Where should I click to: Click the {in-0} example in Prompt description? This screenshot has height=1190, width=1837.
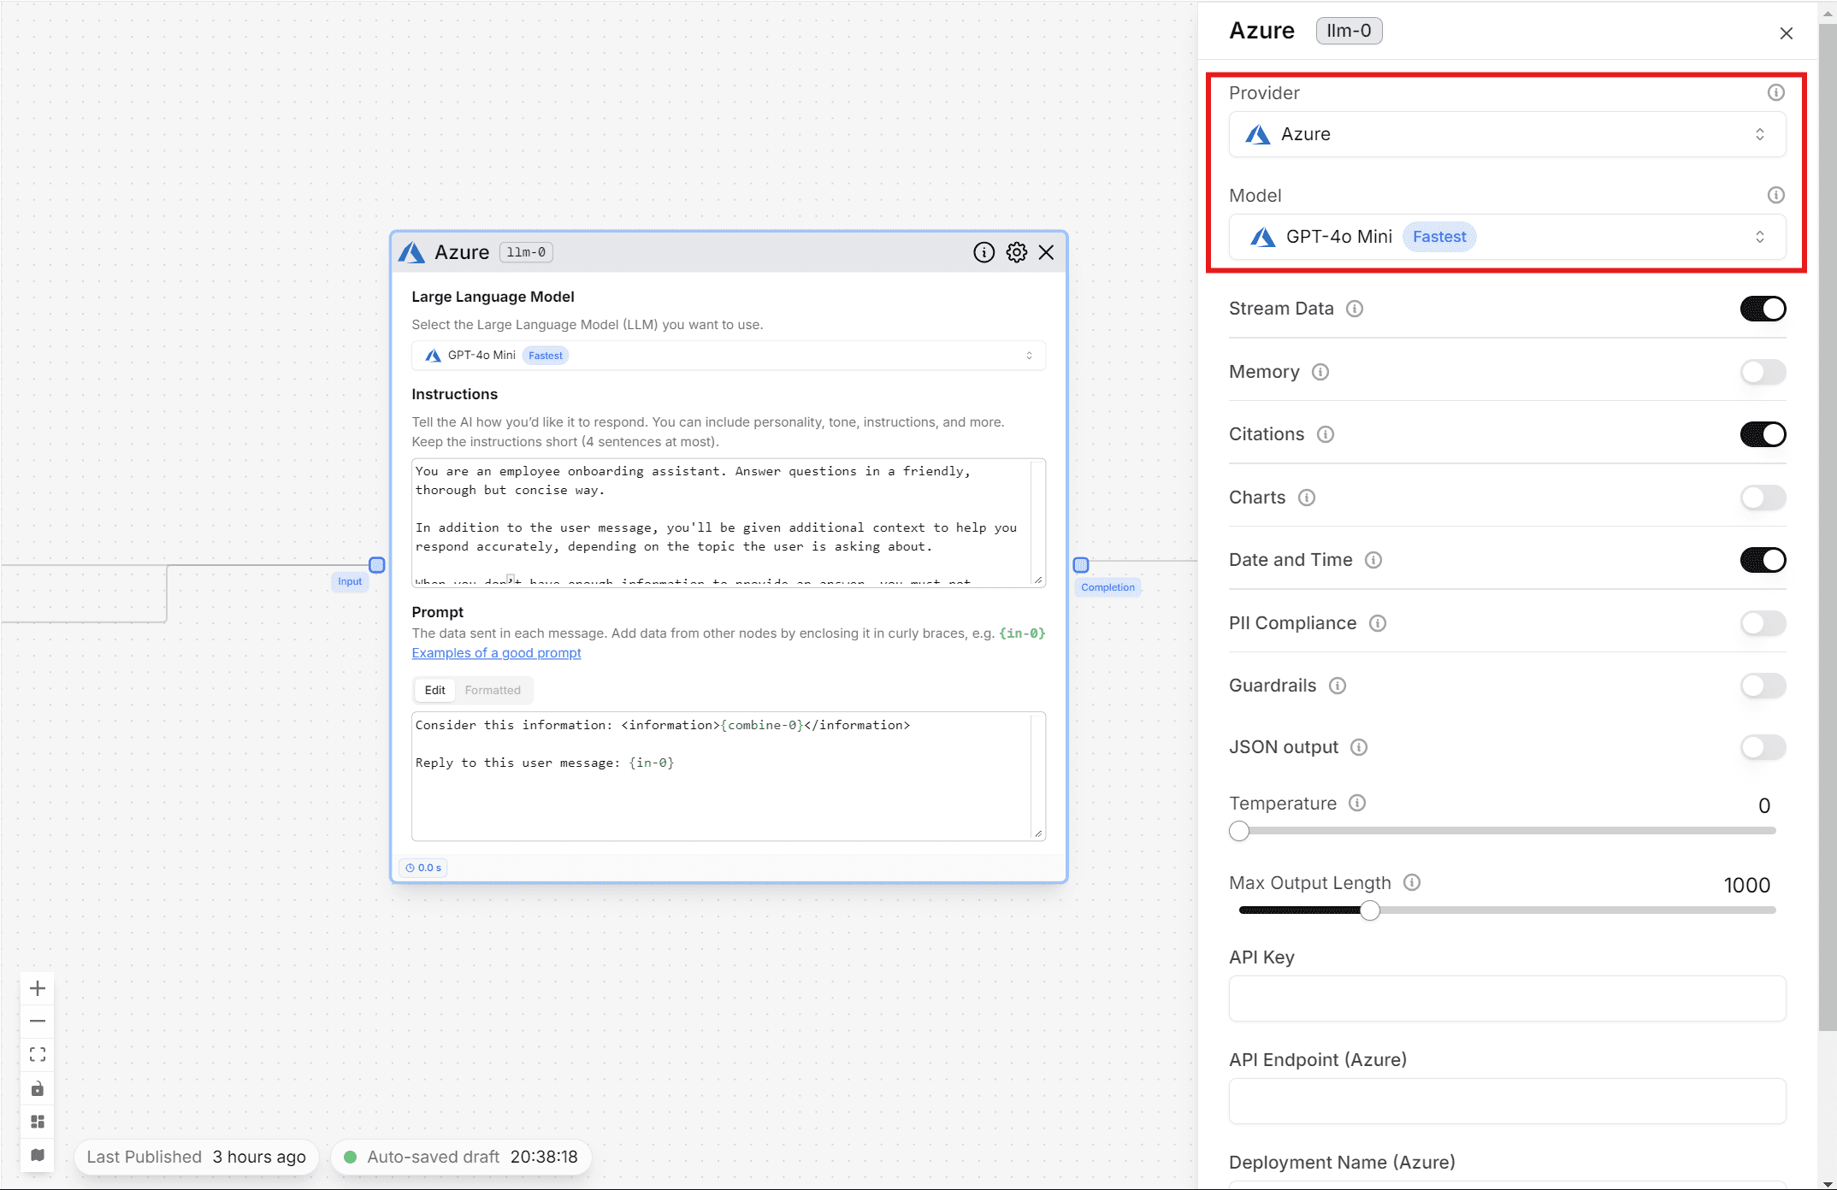(x=1022, y=633)
